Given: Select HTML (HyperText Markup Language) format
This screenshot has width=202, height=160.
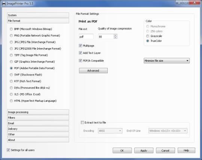Looking at the screenshot, I should [x=11, y=101].
